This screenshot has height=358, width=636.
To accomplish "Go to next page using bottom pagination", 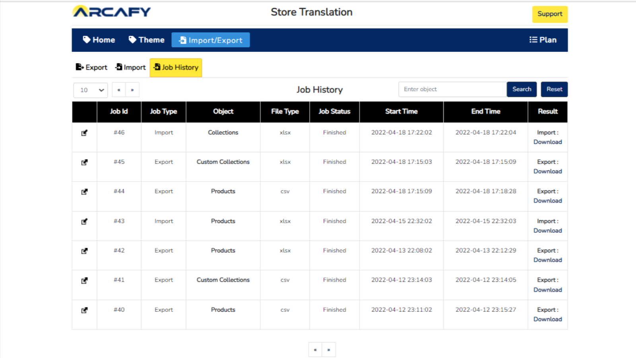I will (329, 350).
